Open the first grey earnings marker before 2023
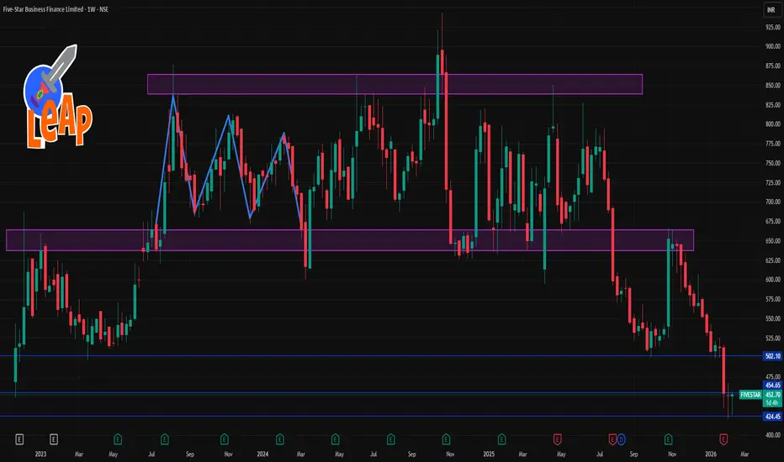784x462 pixels. 19,439
